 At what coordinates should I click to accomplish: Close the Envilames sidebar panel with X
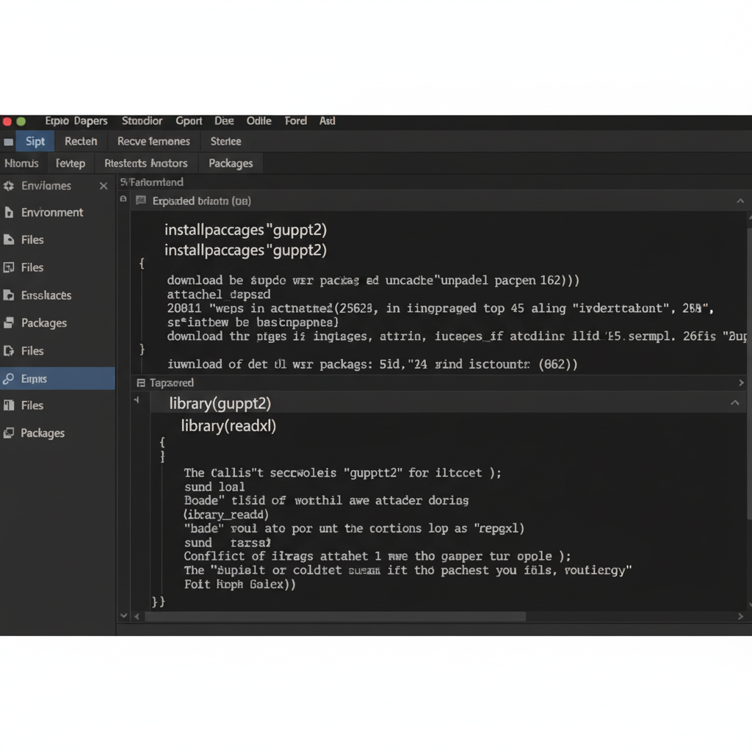[104, 187]
